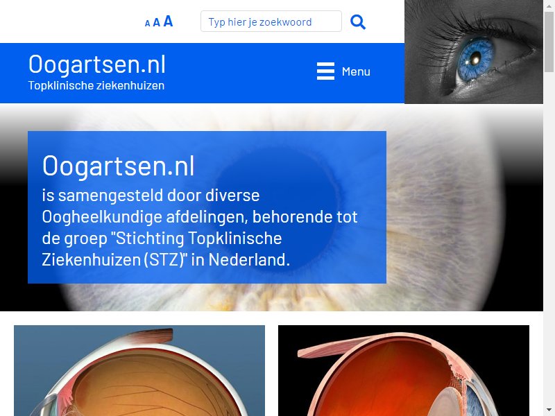Image resolution: width=555 pixels, height=416 pixels.
Task: Click the 'Topklinische ziekenhuizen' subtitle
Action: pyautogui.click(x=96, y=85)
